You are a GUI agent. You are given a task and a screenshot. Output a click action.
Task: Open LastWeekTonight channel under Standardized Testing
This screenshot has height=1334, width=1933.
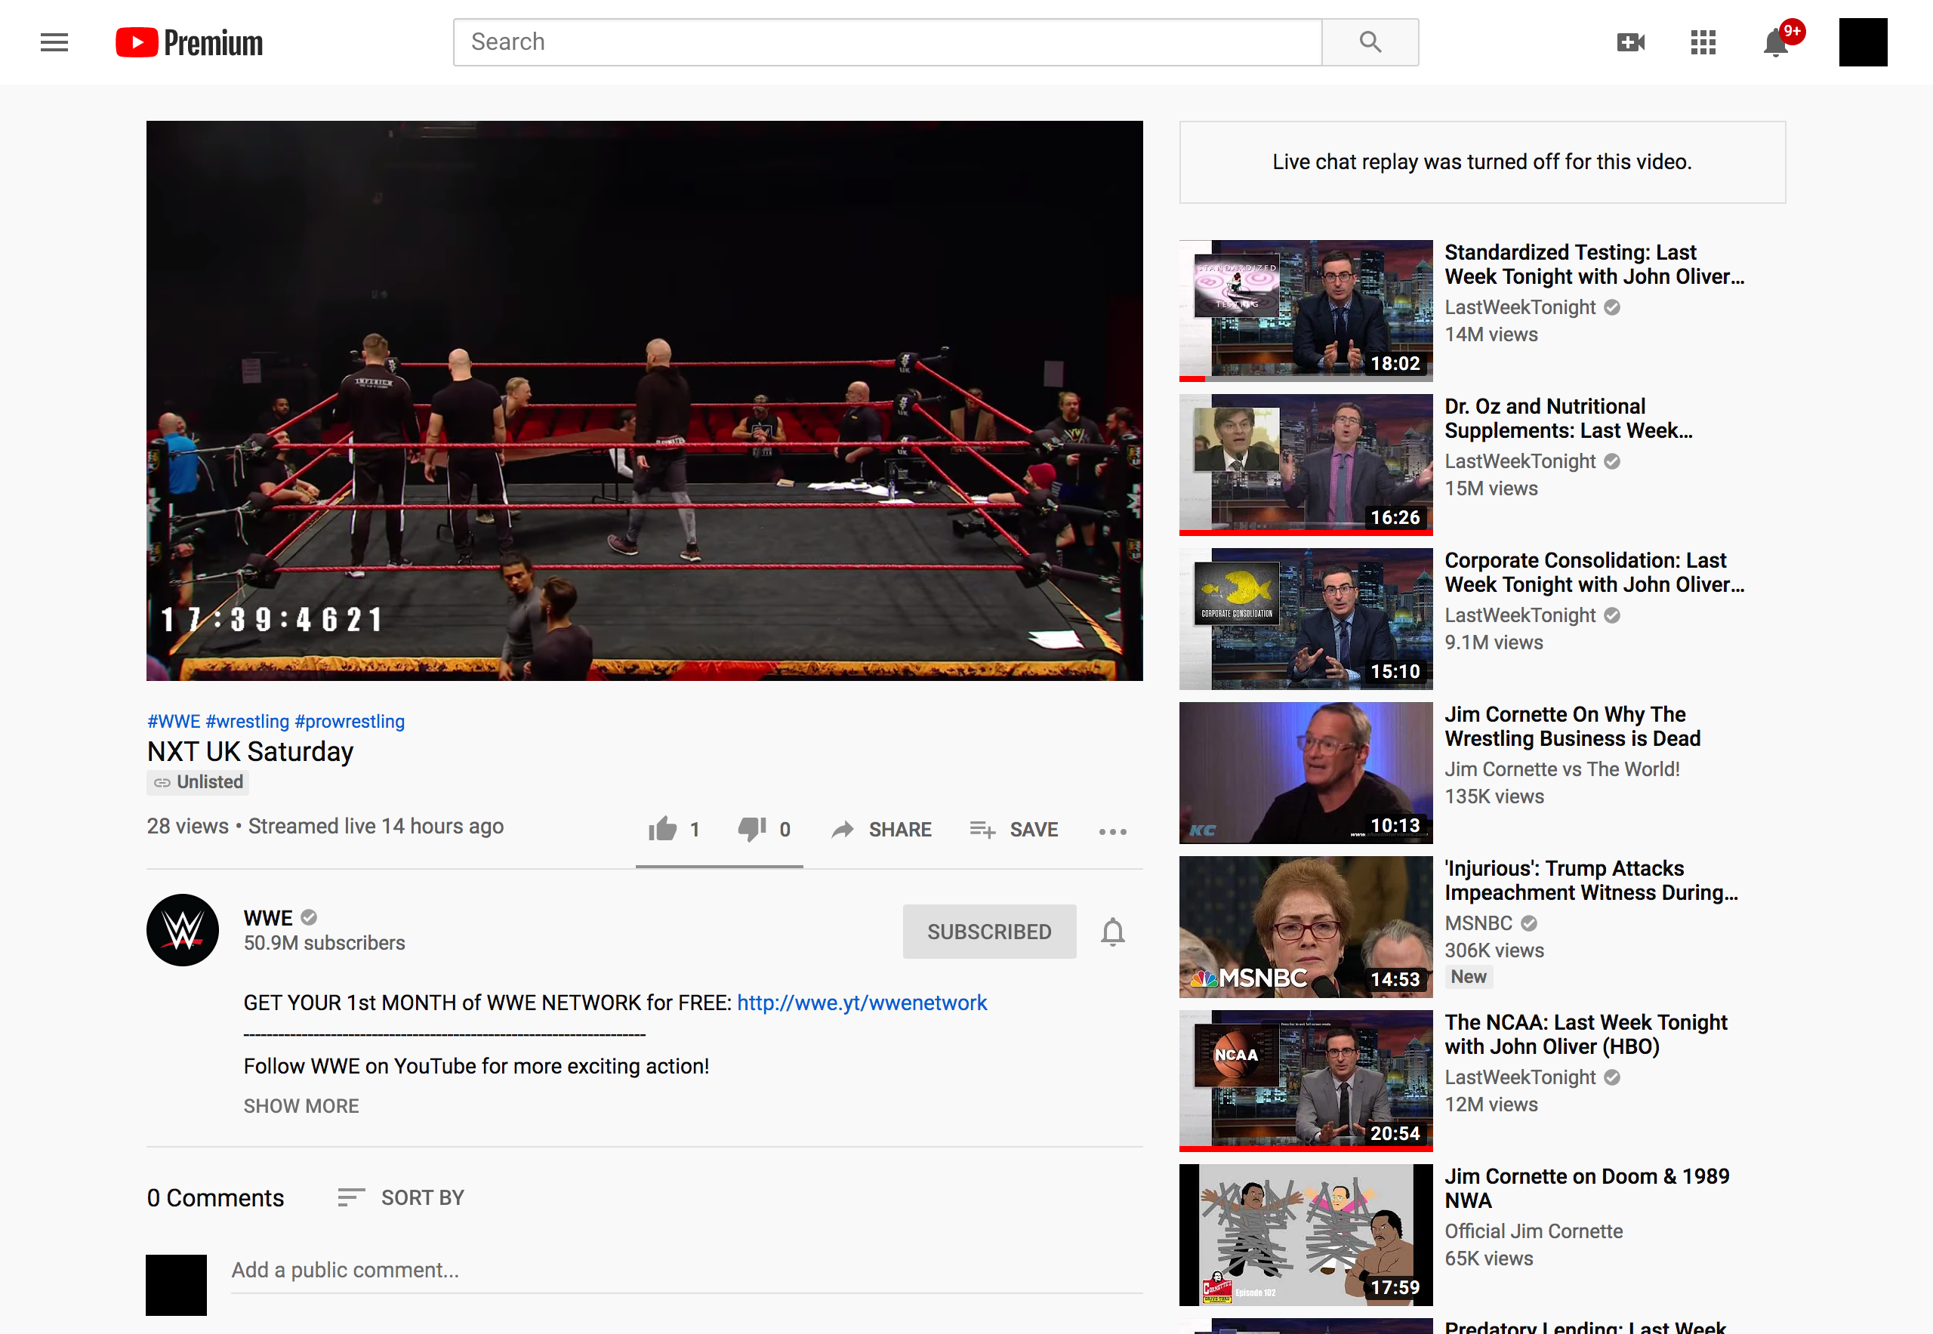(1520, 307)
